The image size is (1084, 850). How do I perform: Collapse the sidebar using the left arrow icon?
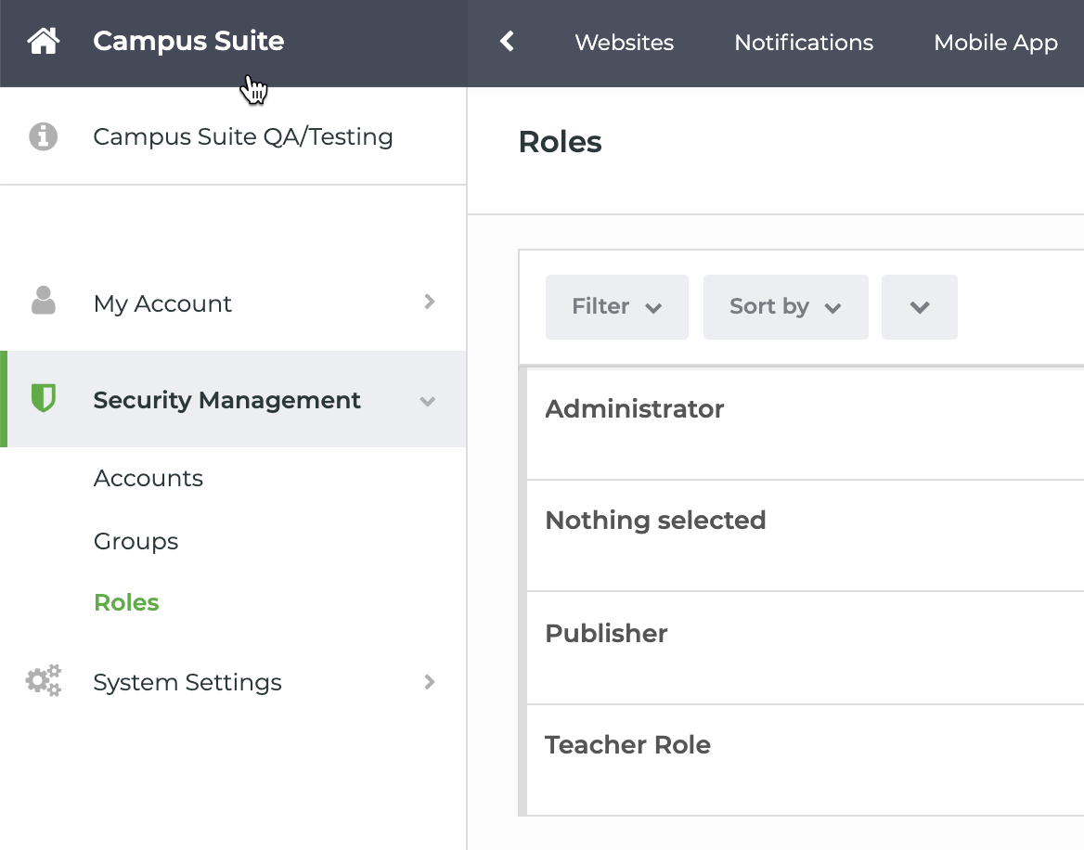click(506, 42)
